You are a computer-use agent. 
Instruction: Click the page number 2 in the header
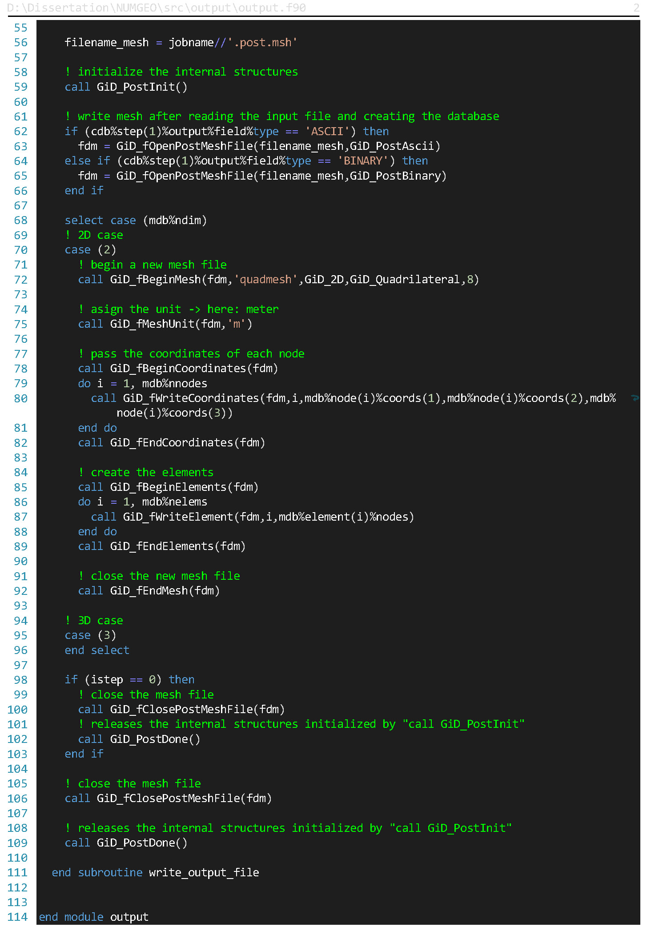coord(636,8)
